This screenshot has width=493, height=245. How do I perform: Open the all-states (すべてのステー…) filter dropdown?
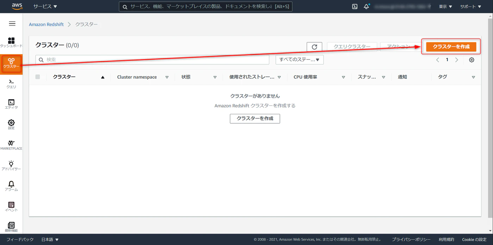pos(299,60)
